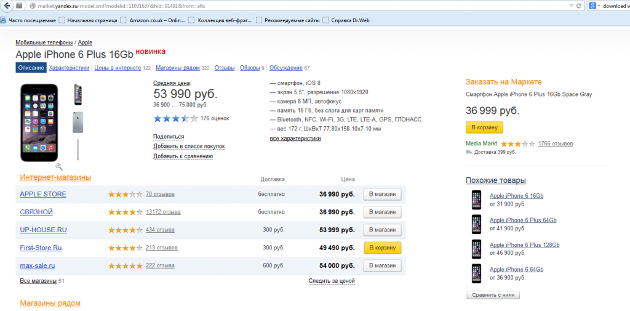630x311 pixels.
Task: Click Media Markt delivery truck icon
Action: pos(469,153)
